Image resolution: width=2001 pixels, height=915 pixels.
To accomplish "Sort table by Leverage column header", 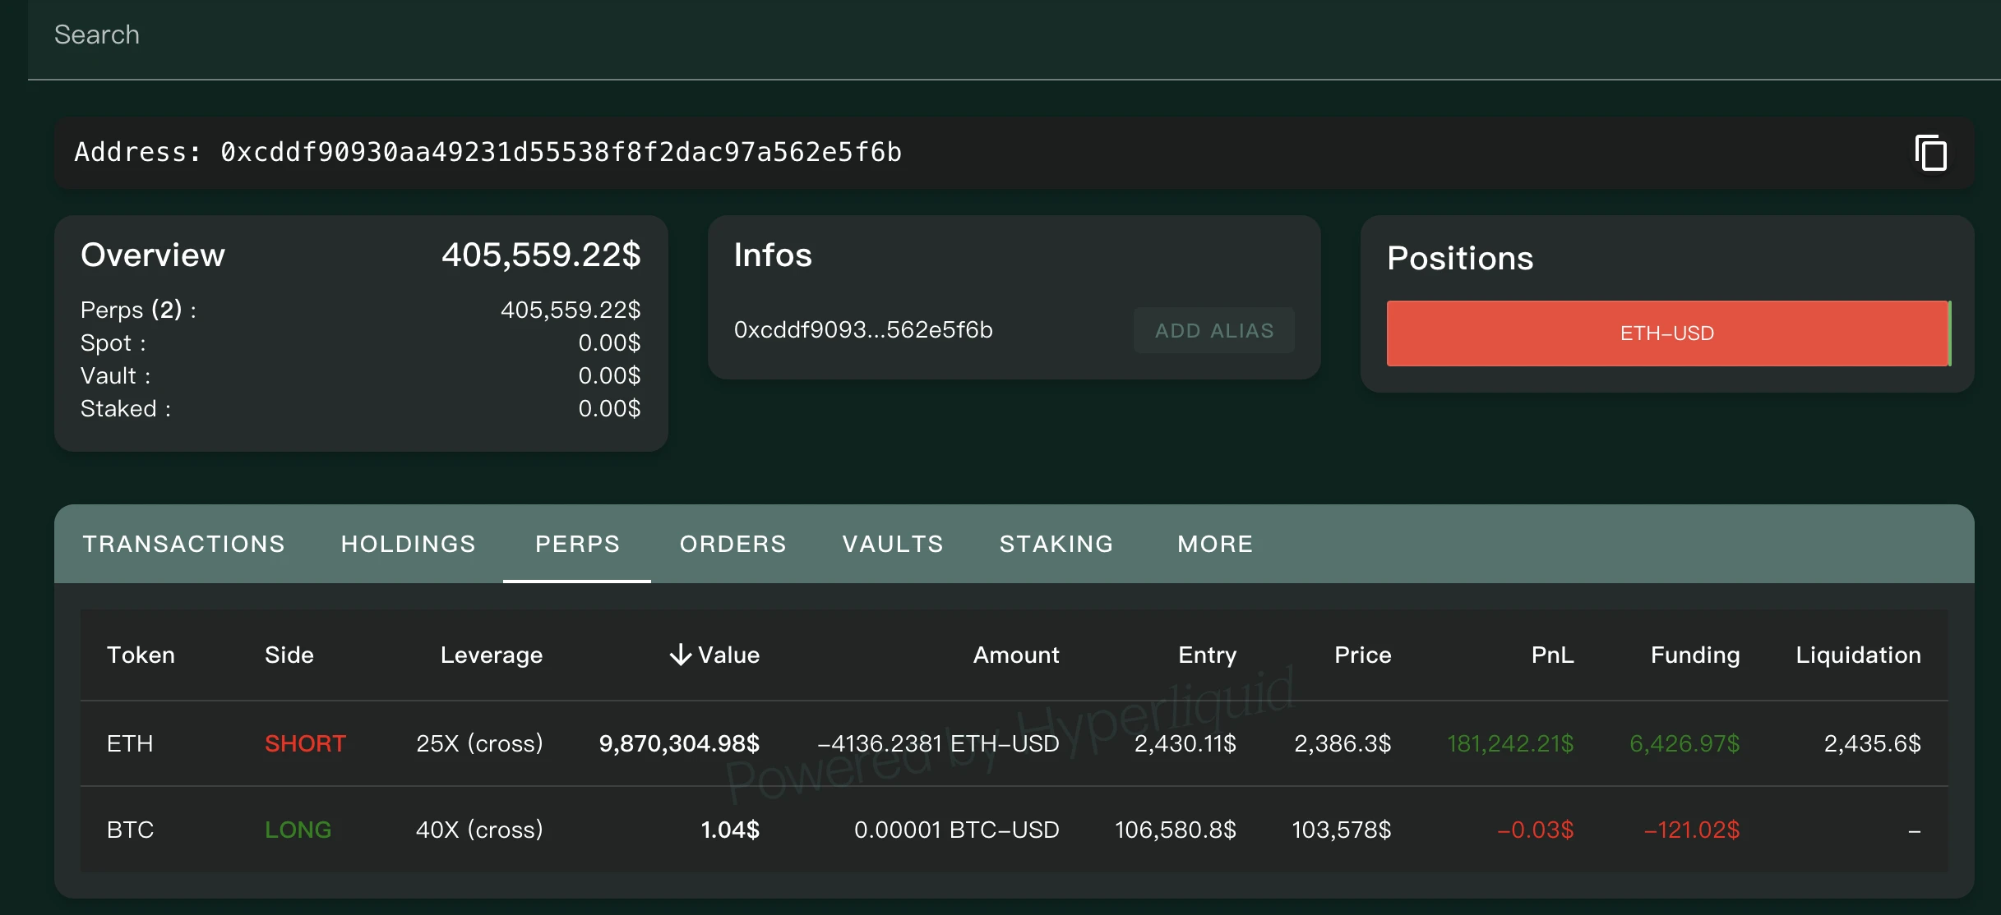I will (491, 655).
